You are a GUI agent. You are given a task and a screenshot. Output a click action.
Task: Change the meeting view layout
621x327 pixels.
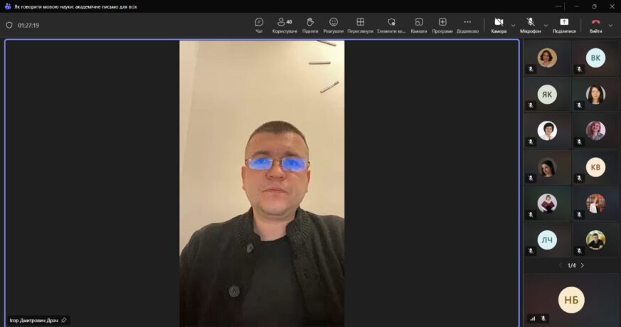pos(361,25)
